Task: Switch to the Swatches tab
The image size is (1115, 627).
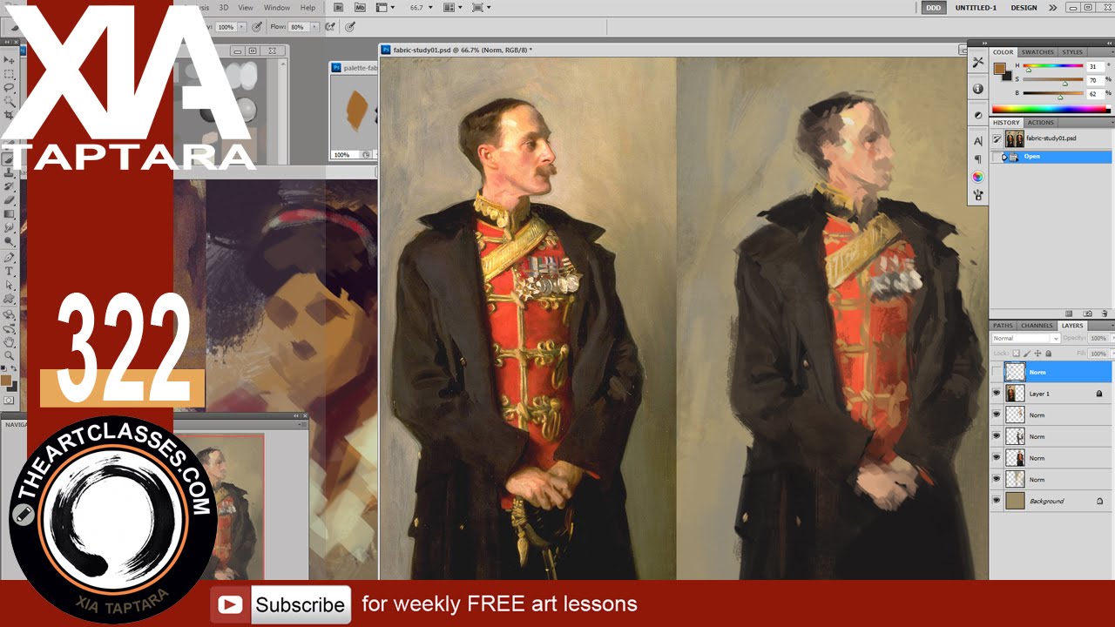Action: pyautogui.click(x=1037, y=52)
